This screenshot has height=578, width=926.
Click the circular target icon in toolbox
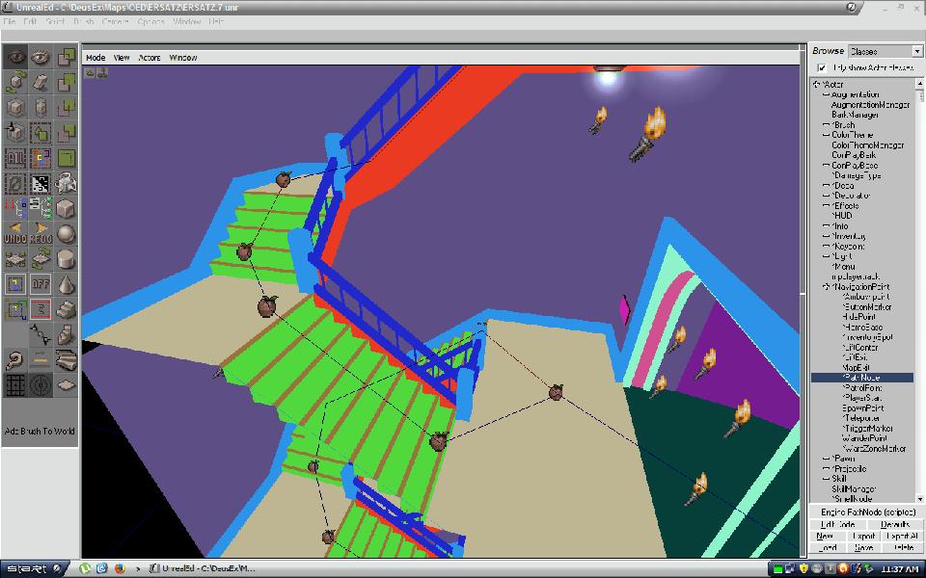coord(41,385)
